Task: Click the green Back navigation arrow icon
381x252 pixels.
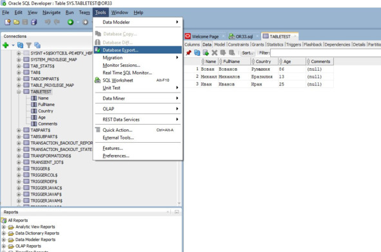Action: pyautogui.click(x=70, y=22)
